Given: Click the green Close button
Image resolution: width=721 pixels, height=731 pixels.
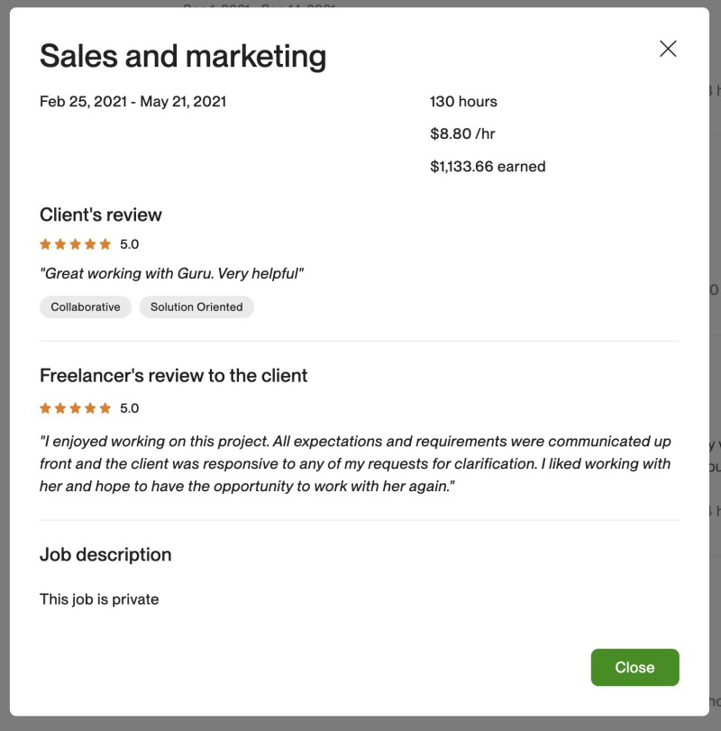Looking at the screenshot, I should coord(634,667).
